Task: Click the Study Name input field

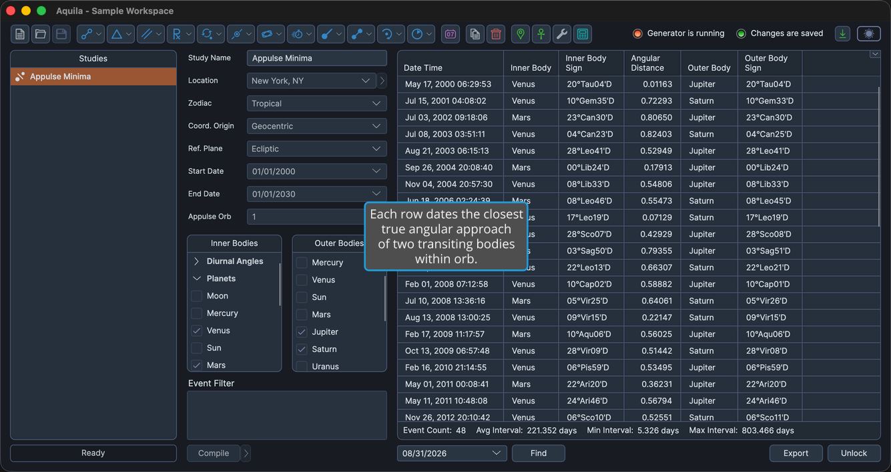Action: [317, 58]
